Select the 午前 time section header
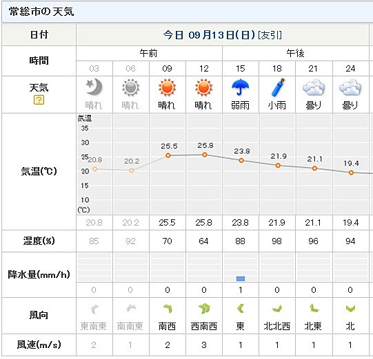This screenshot has height=359, width=373. [149, 53]
